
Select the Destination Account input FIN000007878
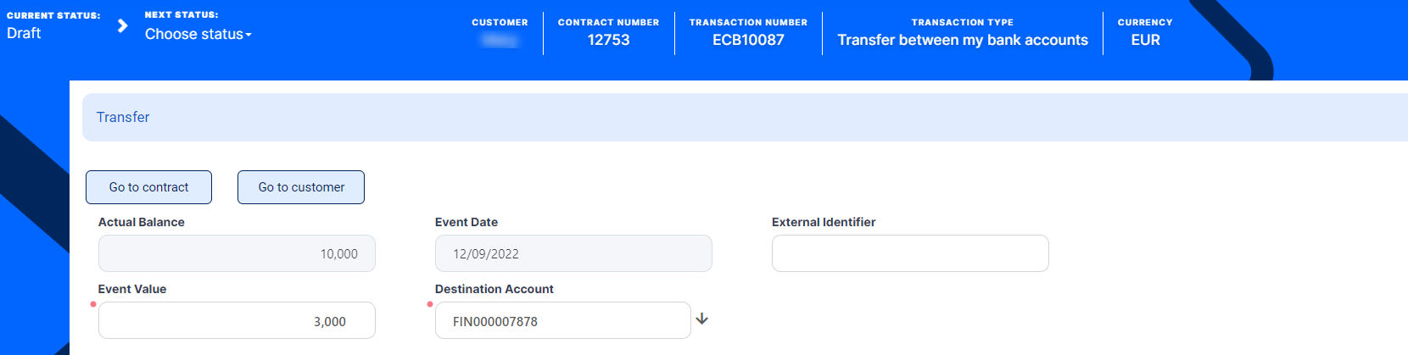coord(562,321)
